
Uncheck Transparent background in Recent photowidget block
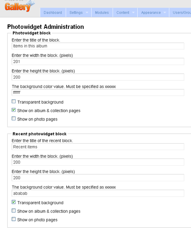pyautogui.click(x=14, y=202)
